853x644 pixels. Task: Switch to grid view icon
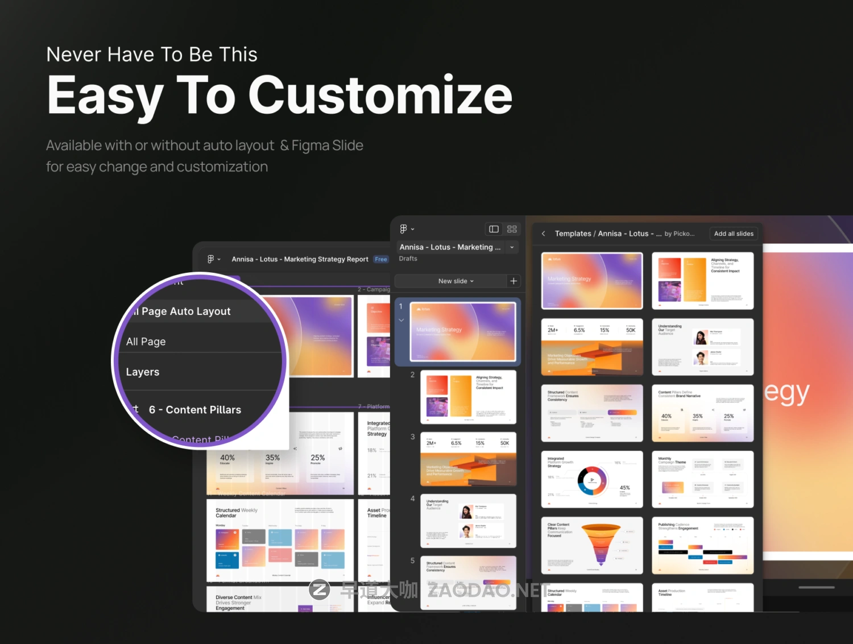(512, 229)
